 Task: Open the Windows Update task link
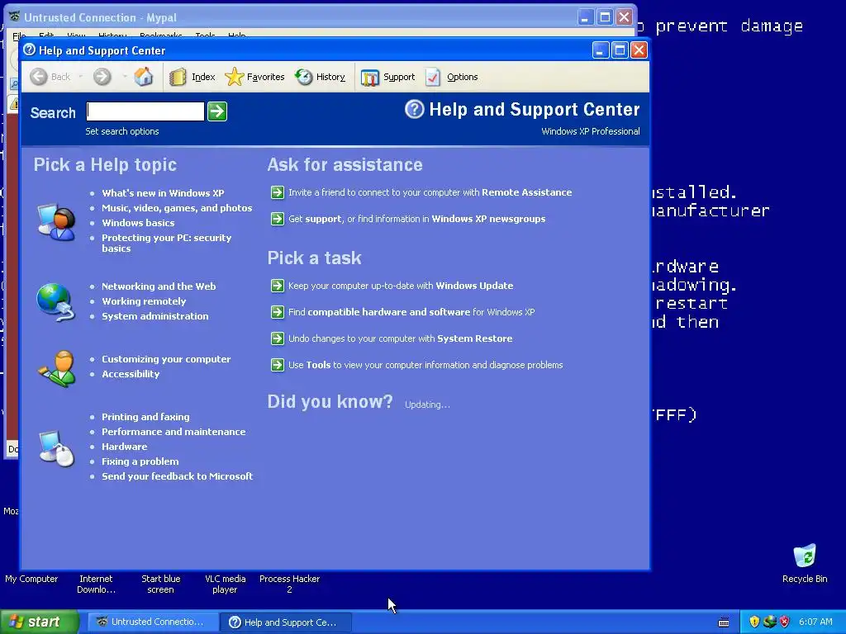click(x=401, y=286)
